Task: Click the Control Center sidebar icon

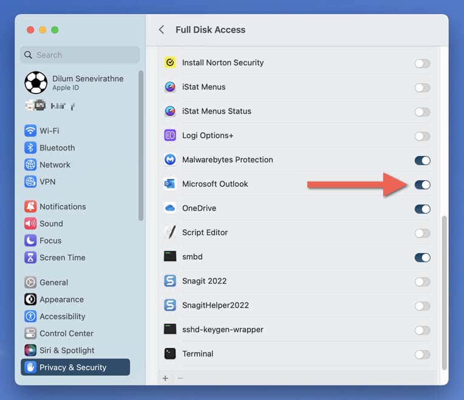Action: (30, 333)
